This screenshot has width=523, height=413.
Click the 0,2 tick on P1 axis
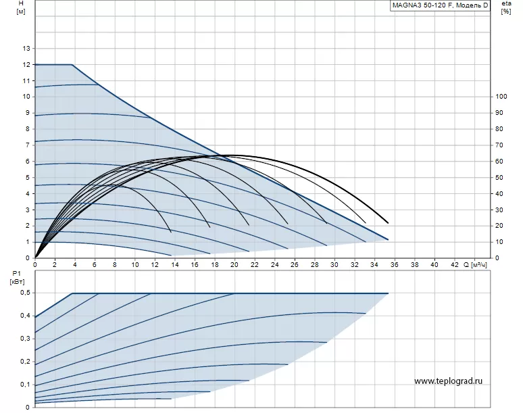[x=26, y=362]
